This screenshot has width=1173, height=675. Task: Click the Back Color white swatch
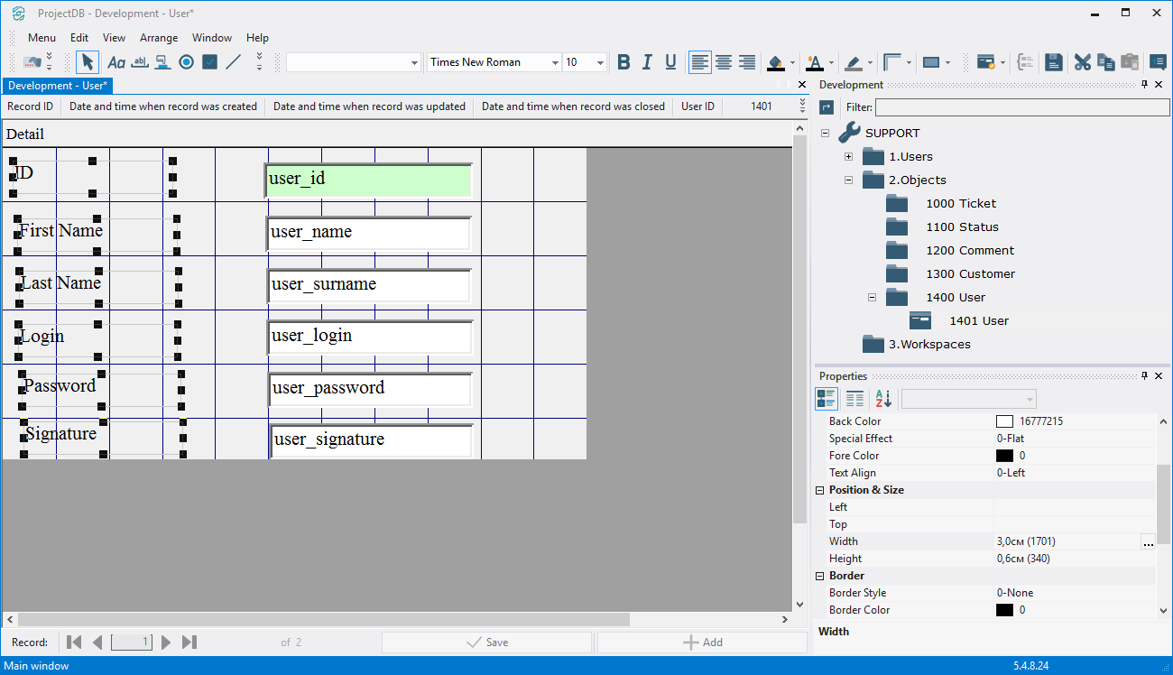pyautogui.click(x=1004, y=421)
